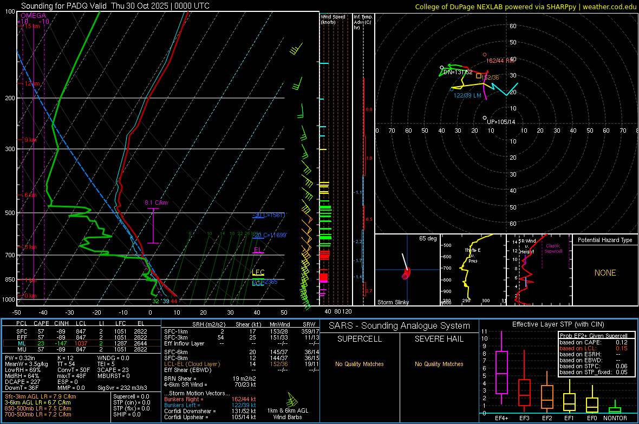
Task: Click the '15 km' height marker
Action: point(32,26)
